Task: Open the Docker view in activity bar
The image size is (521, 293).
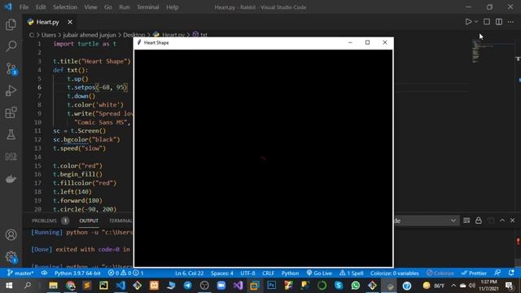Action: coord(11,179)
